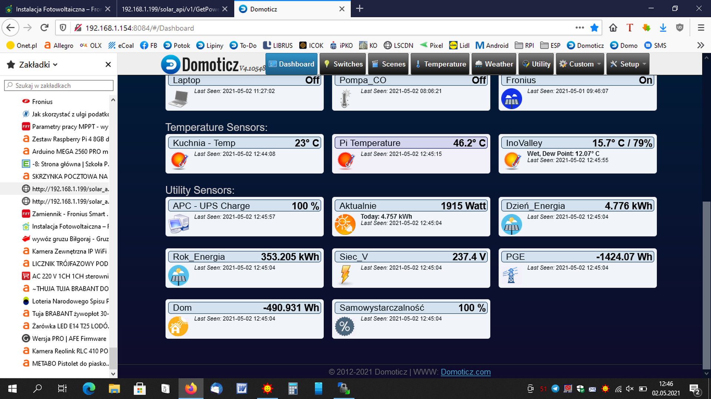Viewport: 711px width, 399px height.
Task: Open the Temperature tab
Action: coord(440,64)
